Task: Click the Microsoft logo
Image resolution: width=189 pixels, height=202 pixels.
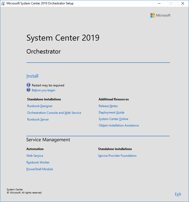Action: pos(160,15)
